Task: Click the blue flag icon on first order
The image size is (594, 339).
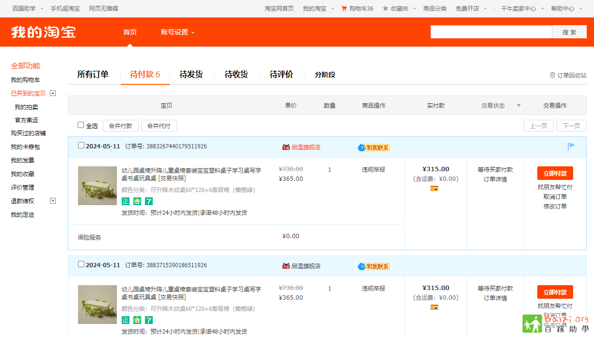Action: (571, 146)
